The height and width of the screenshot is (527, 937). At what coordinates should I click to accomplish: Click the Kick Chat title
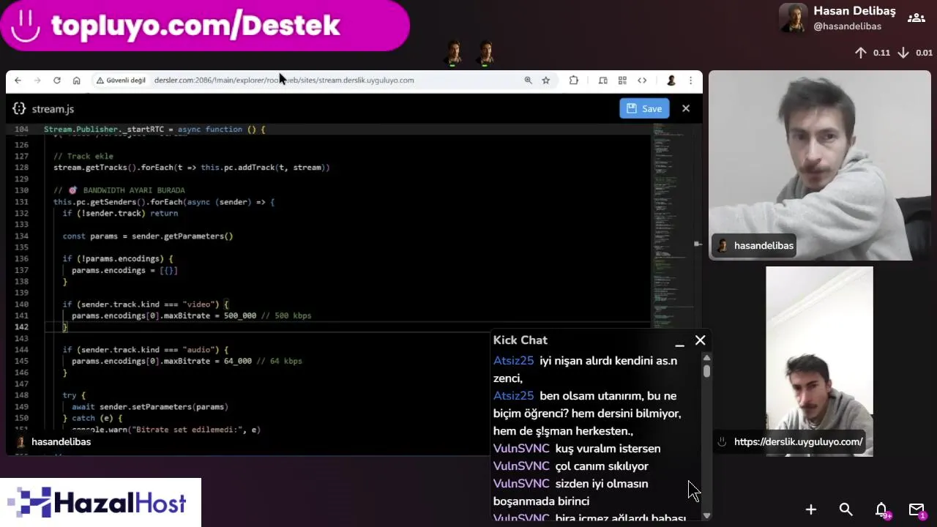(520, 340)
